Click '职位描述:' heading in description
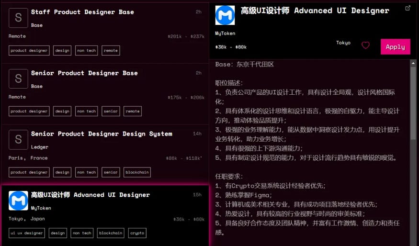This screenshot has width=419, height=246. coord(229,83)
